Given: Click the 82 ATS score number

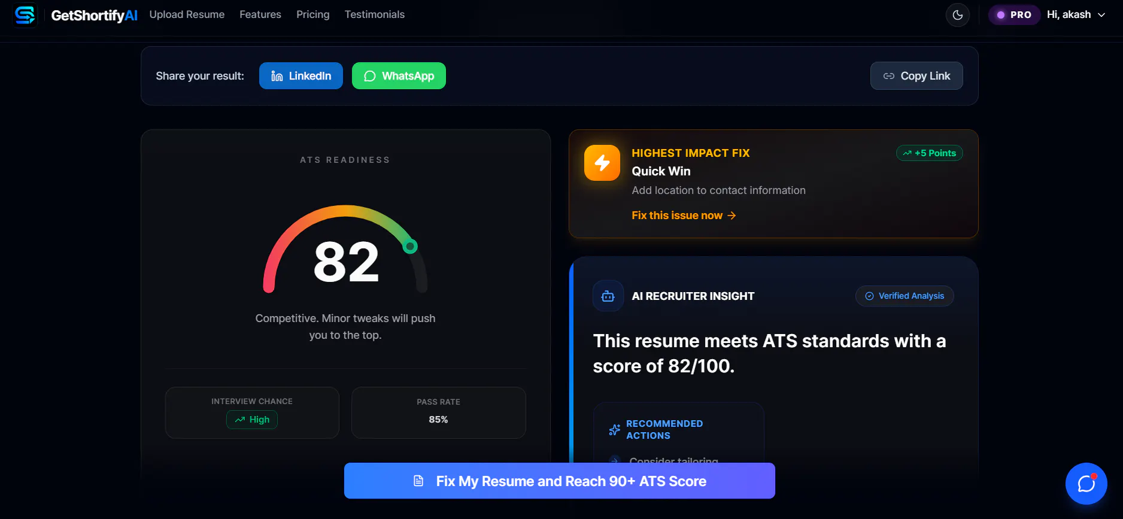Looking at the screenshot, I should click(346, 262).
